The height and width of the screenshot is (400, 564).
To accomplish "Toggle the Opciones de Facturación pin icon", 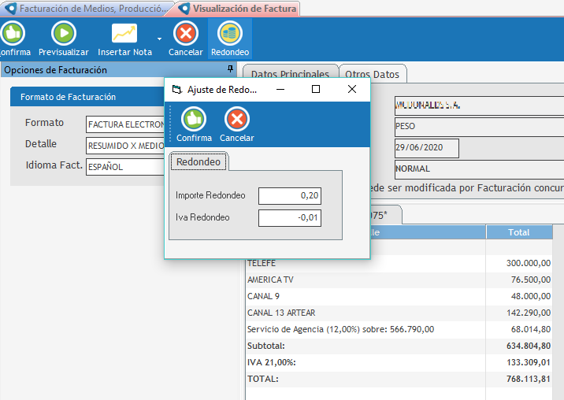I will click(230, 70).
